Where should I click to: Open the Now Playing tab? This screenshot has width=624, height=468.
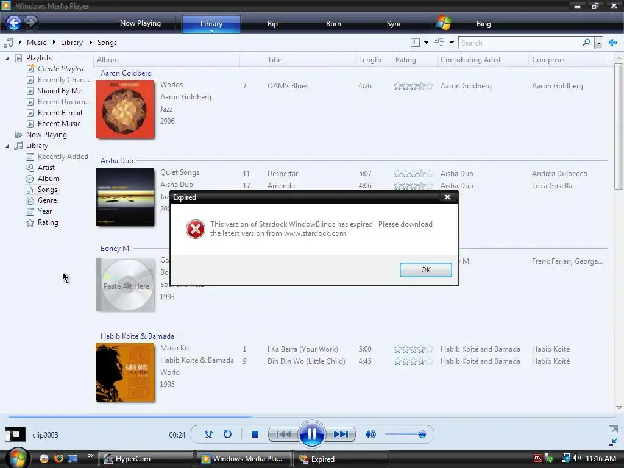(141, 23)
